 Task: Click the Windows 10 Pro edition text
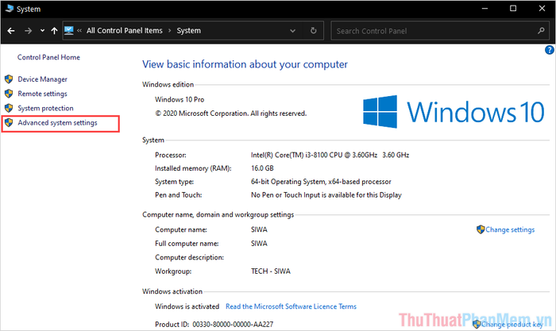click(180, 99)
